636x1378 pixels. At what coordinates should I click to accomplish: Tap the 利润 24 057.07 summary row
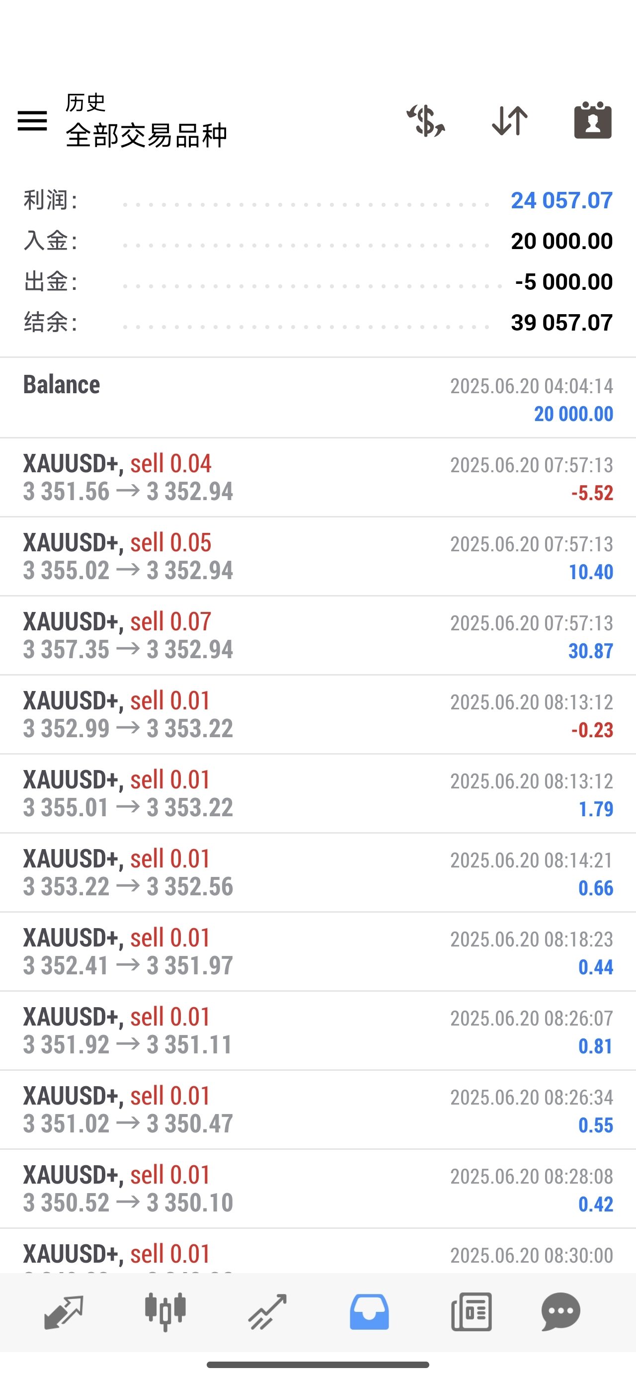318,201
